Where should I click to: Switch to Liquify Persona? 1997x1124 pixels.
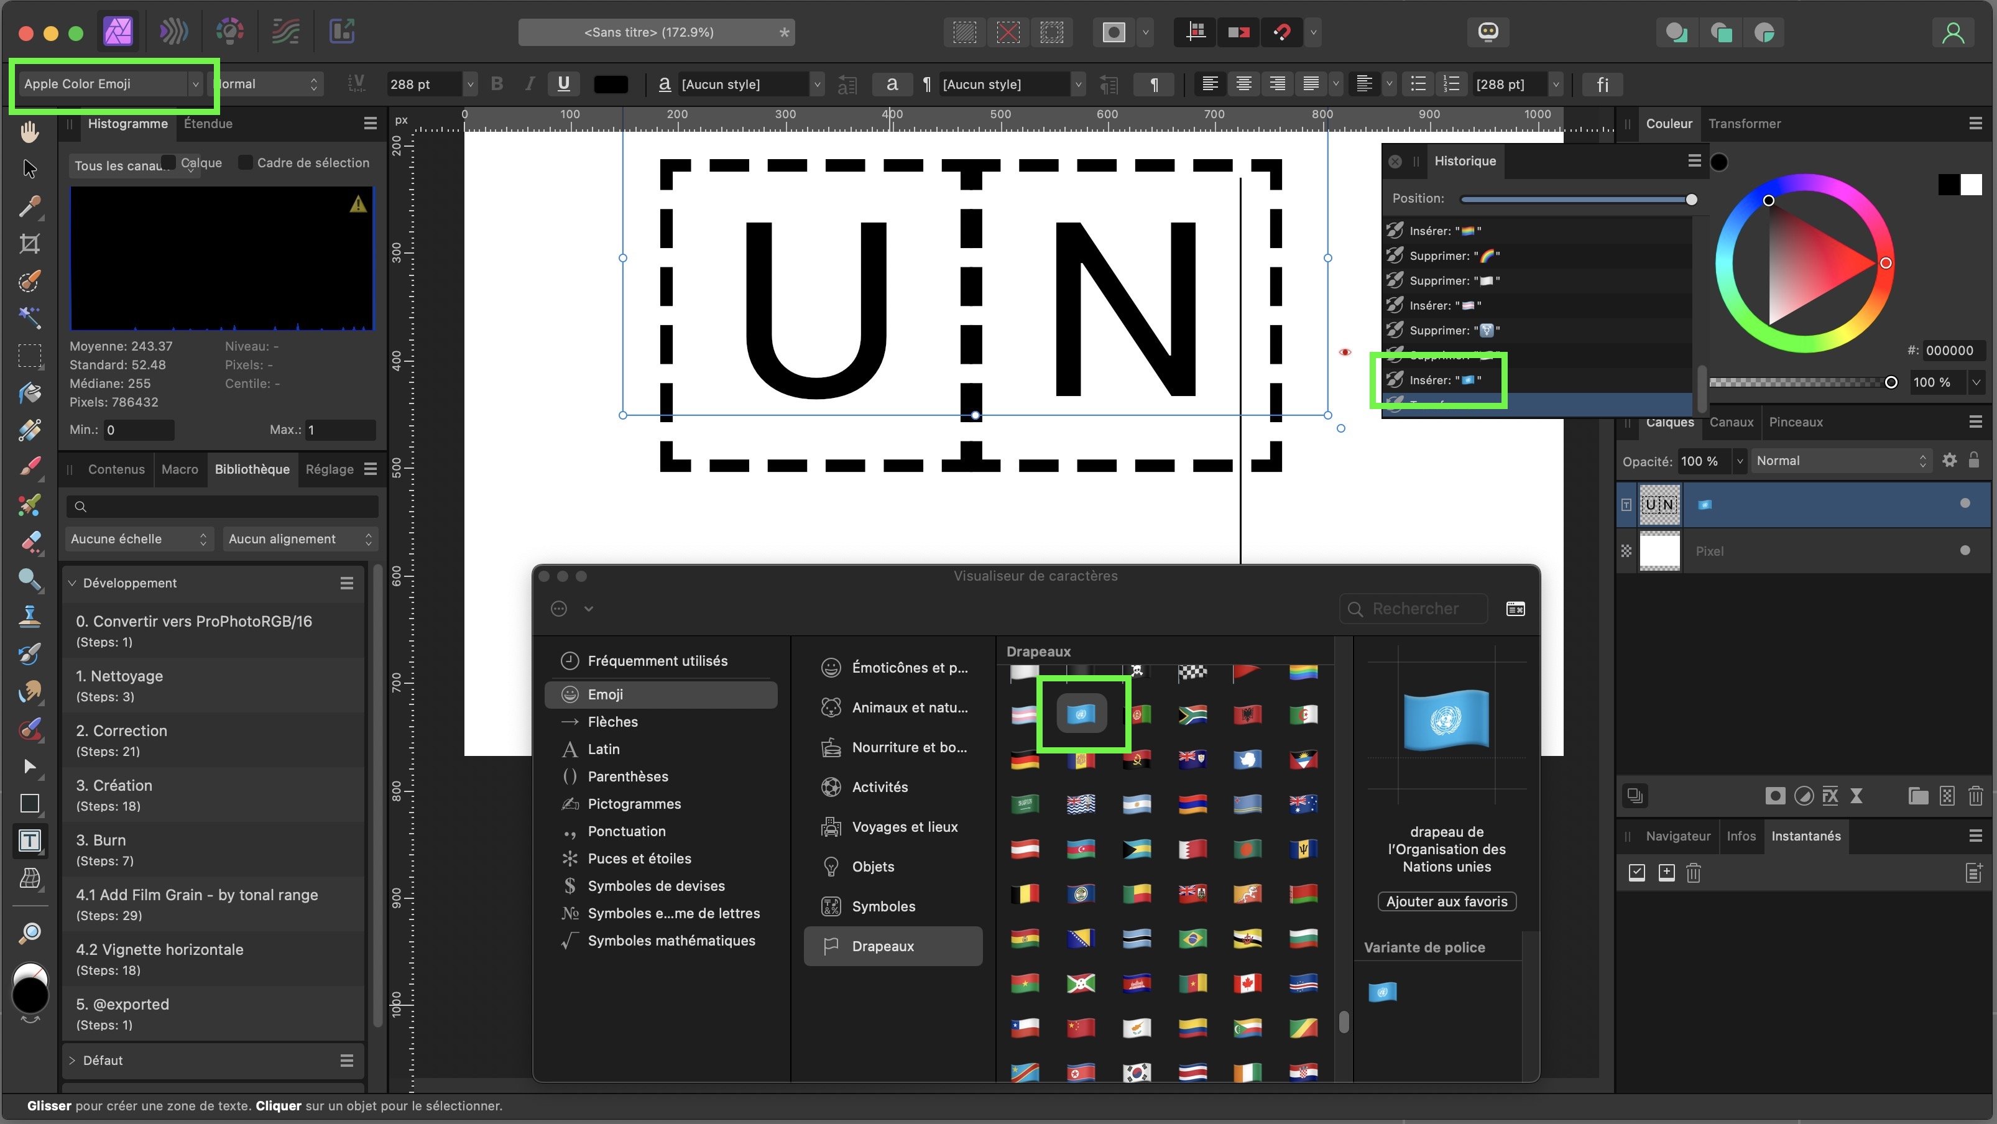point(173,32)
